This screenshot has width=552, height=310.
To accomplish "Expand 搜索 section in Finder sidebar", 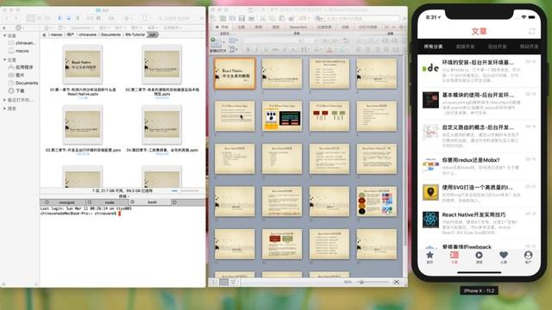I will [4, 108].
